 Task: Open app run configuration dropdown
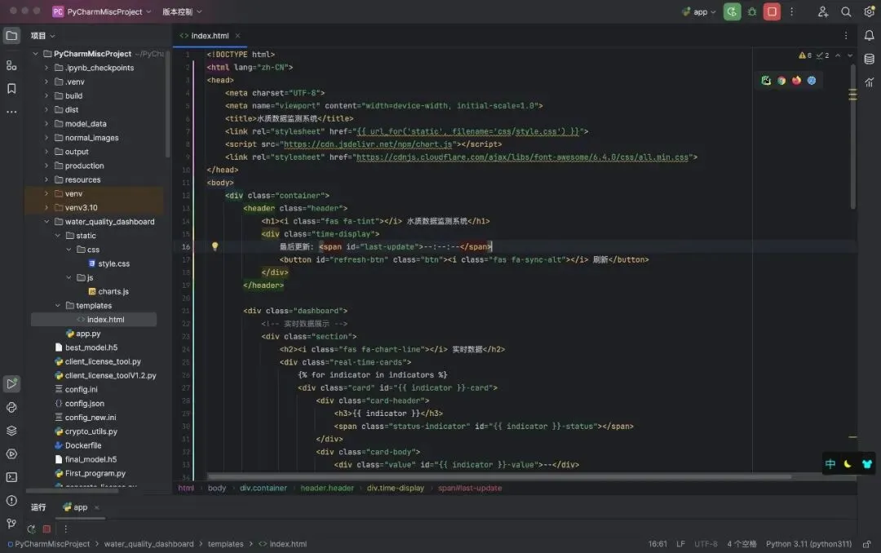coord(699,11)
